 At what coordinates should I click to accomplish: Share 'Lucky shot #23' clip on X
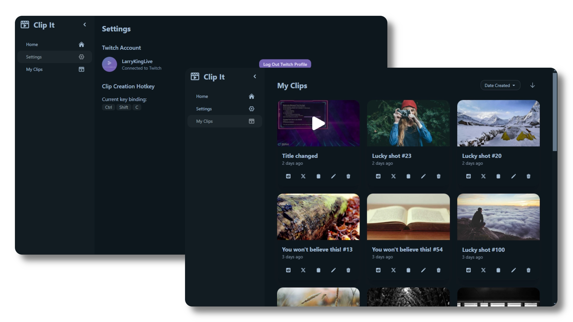coord(393,176)
